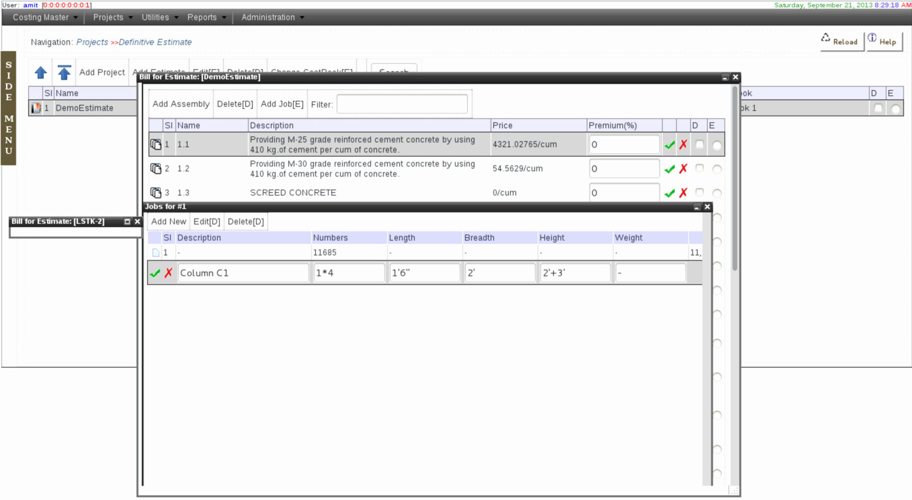Image resolution: width=912 pixels, height=500 pixels.
Task: Click the Reload recycle icon
Action: tap(826, 38)
